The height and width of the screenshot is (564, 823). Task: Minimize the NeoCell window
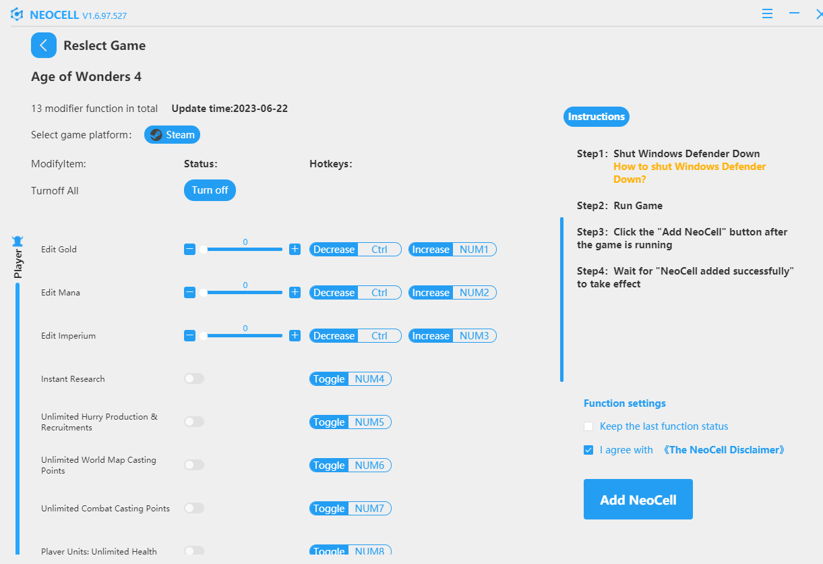[795, 13]
